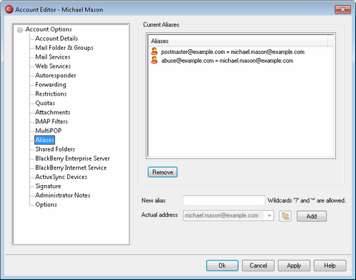Click the user icon beside postmaster alias

(x=154, y=51)
